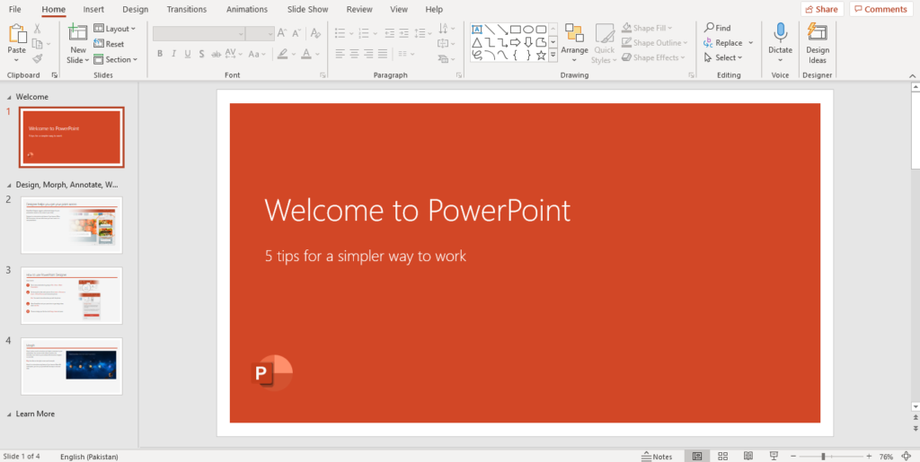Expand the Learn More section
Screen dimensions: 920x462
click(10, 414)
